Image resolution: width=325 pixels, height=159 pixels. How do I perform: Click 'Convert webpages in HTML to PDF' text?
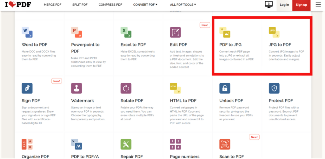coord(187,115)
